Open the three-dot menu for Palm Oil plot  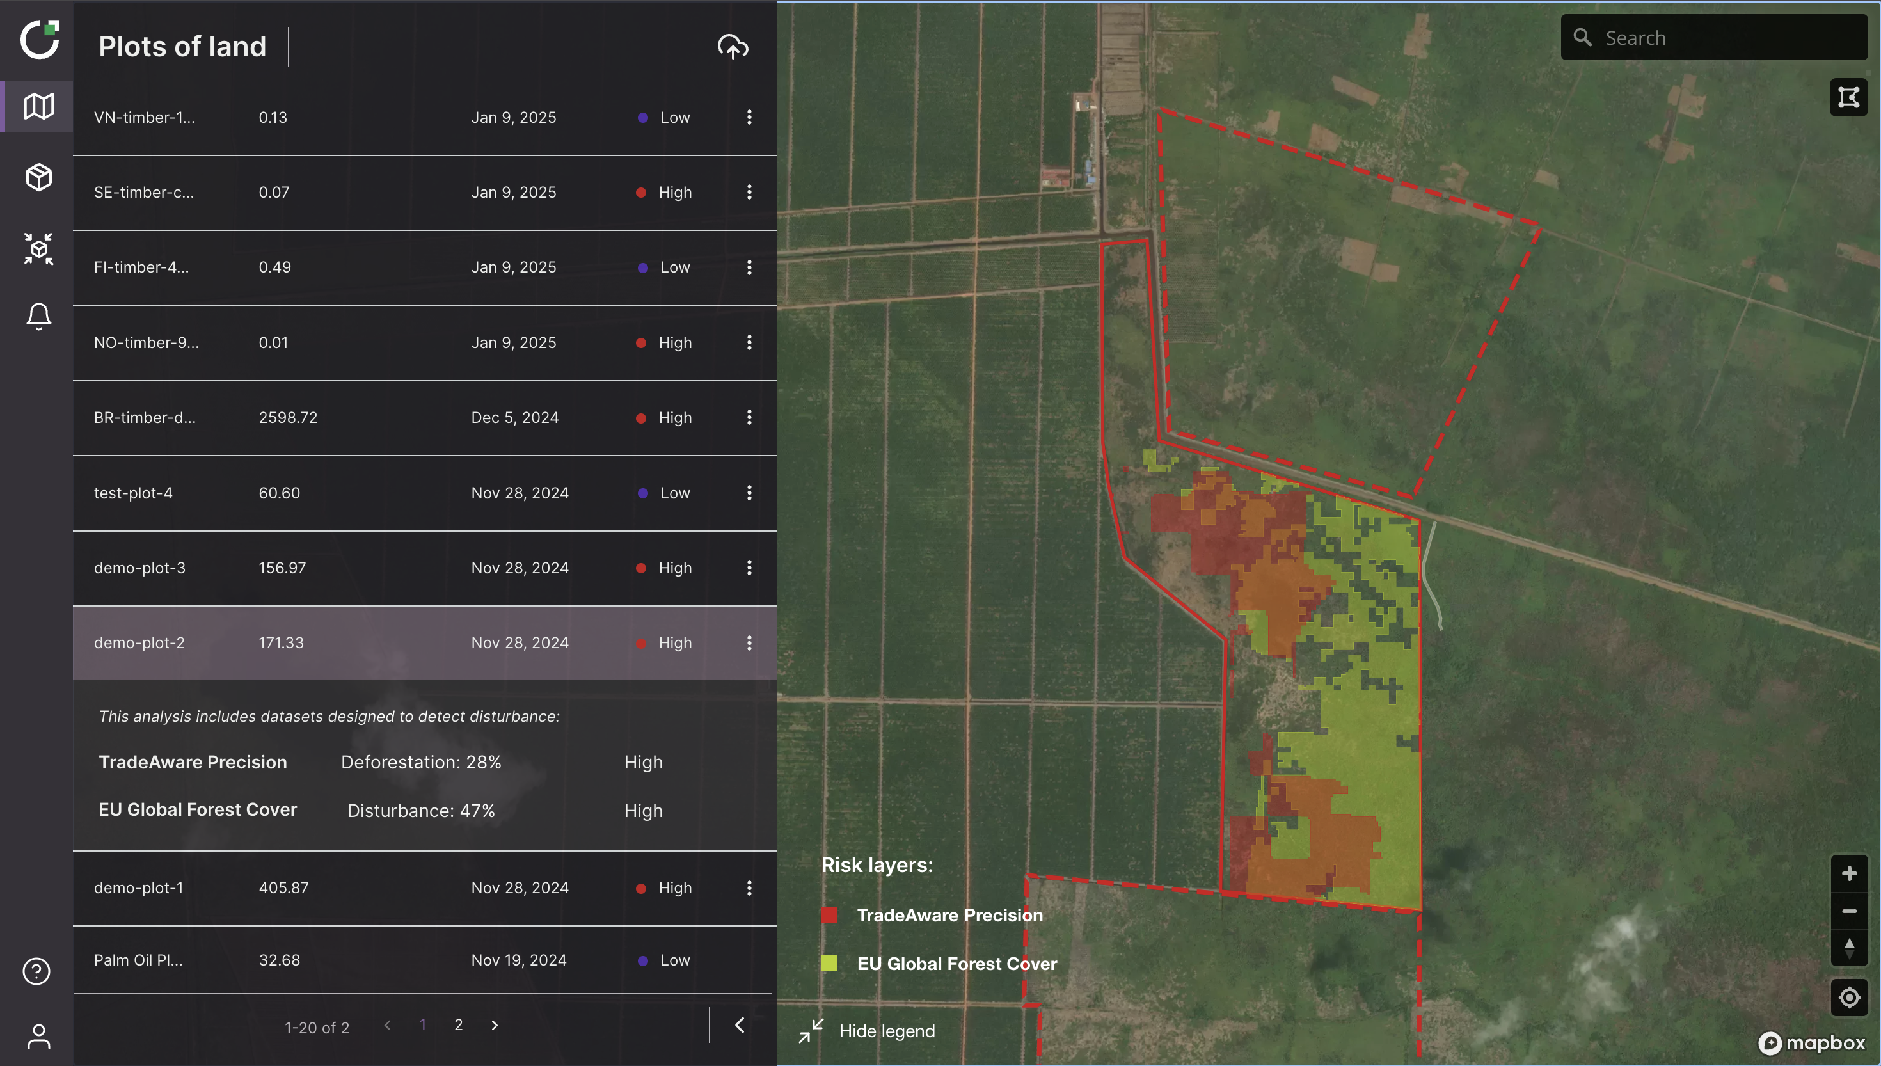pyautogui.click(x=749, y=959)
